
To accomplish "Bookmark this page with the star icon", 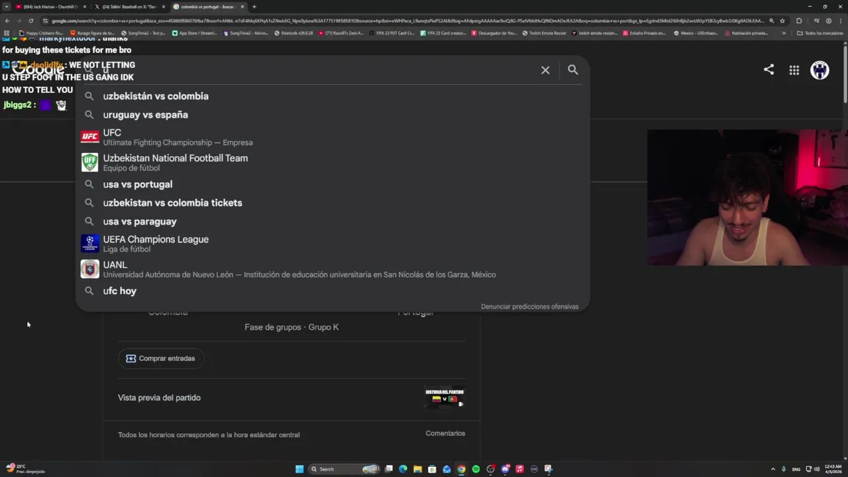I will [x=782, y=21].
